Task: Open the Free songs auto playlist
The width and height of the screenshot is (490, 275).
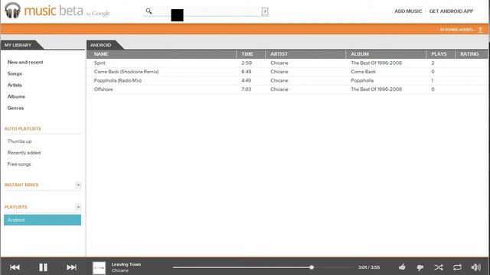Action: [x=19, y=164]
